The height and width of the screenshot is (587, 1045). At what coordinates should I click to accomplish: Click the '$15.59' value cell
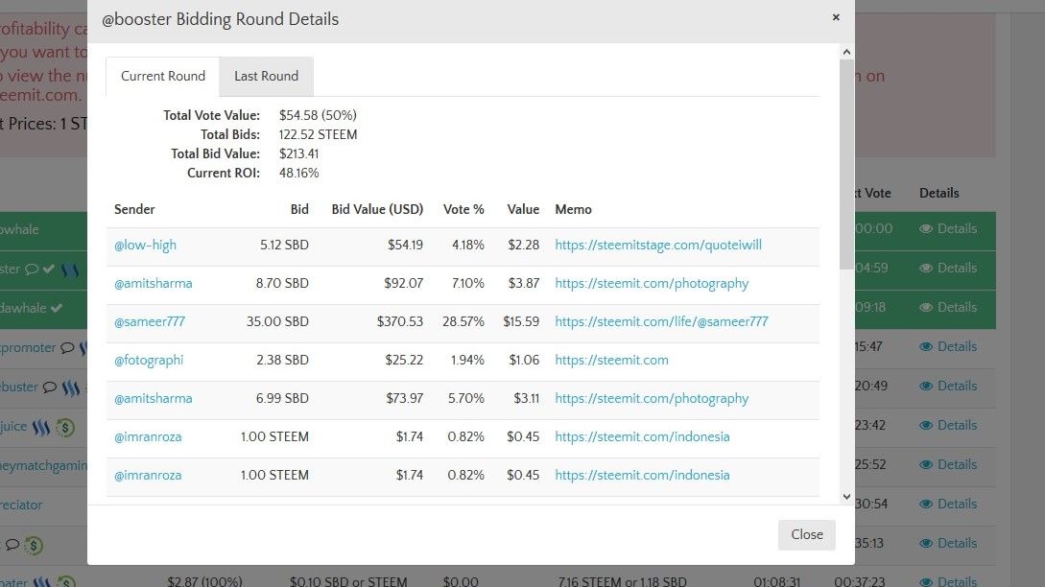pyautogui.click(x=521, y=322)
